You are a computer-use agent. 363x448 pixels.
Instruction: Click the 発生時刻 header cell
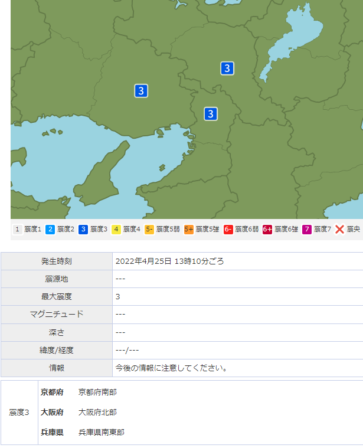click(x=57, y=261)
